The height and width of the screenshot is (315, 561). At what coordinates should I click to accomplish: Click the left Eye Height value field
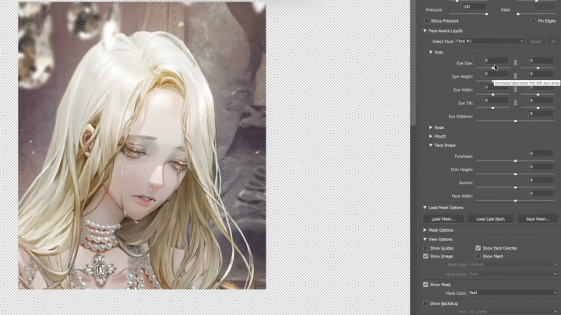(496, 74)
